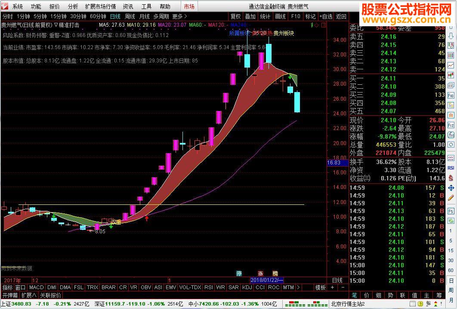Click the wave chart icon above RSI in sidebar
The height and width of the screenshot is (309, 457).
pyautogui.click(x=451, y=158)
